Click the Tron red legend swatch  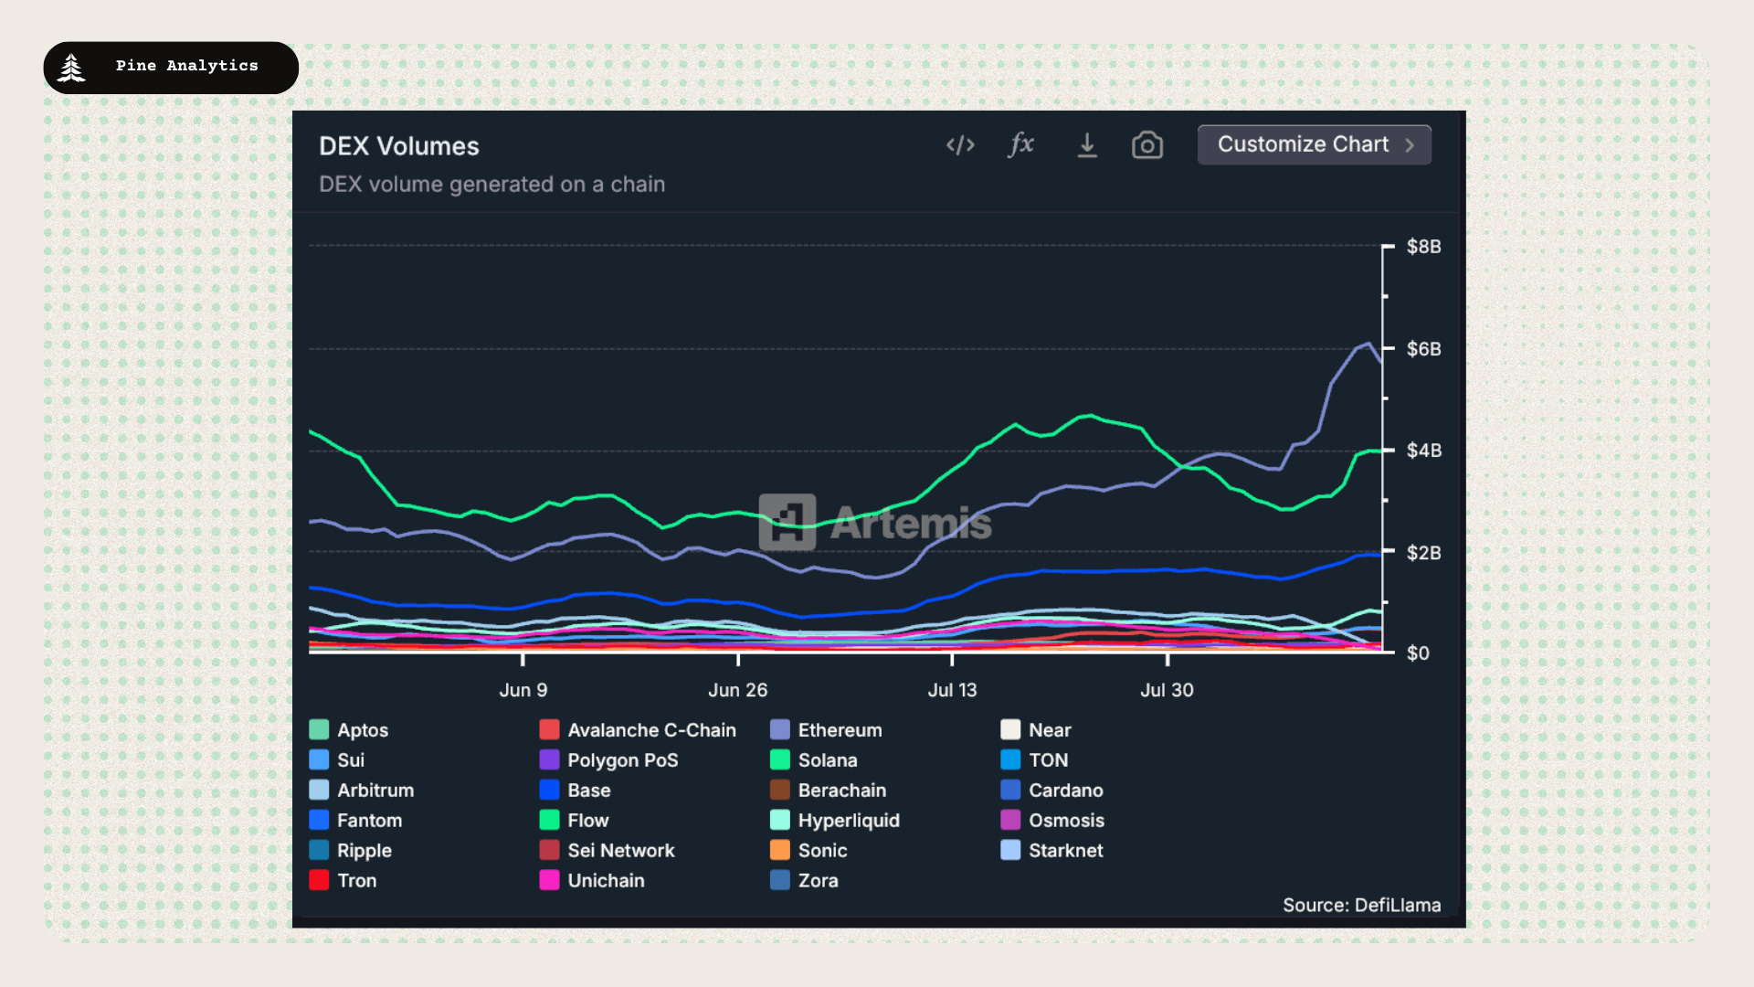319,880
